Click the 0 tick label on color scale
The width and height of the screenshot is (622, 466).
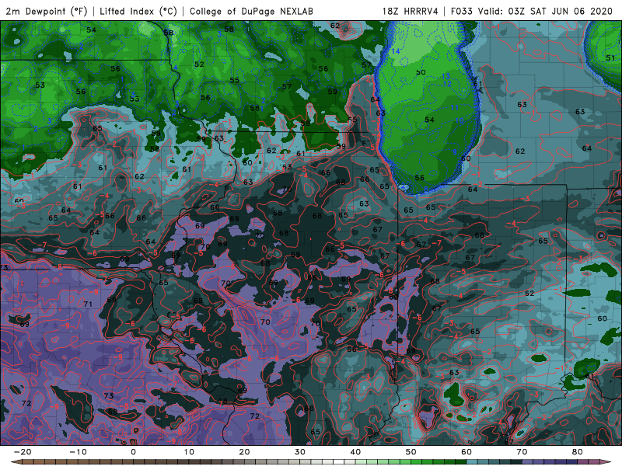[x=133, y=452]
